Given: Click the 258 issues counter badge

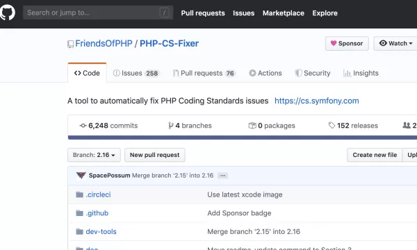Looking at the screenshot, I should pos(152,74).
